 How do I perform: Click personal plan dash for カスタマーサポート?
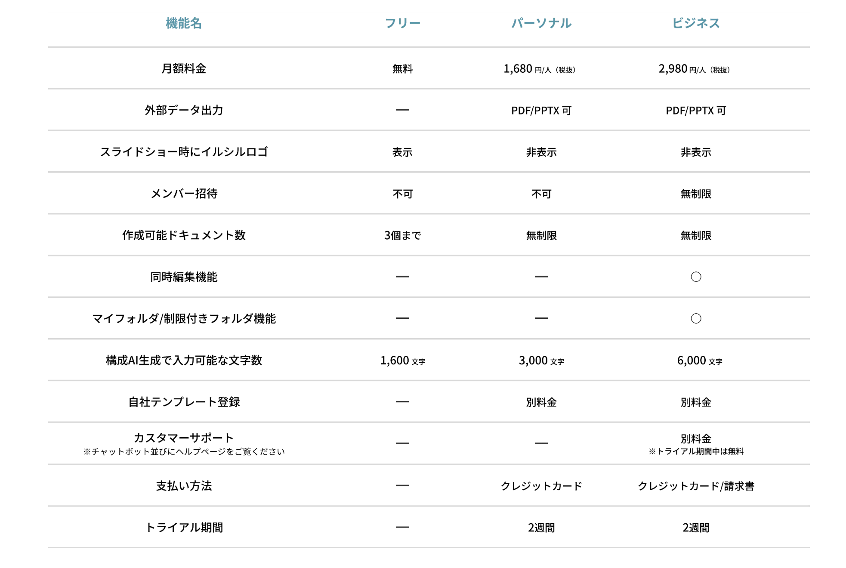(x=541, y=443)
